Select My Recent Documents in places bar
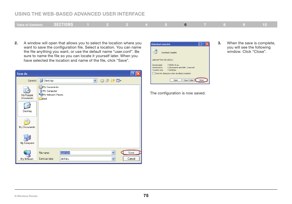This screenshot has width=292, height=204. 27,93
